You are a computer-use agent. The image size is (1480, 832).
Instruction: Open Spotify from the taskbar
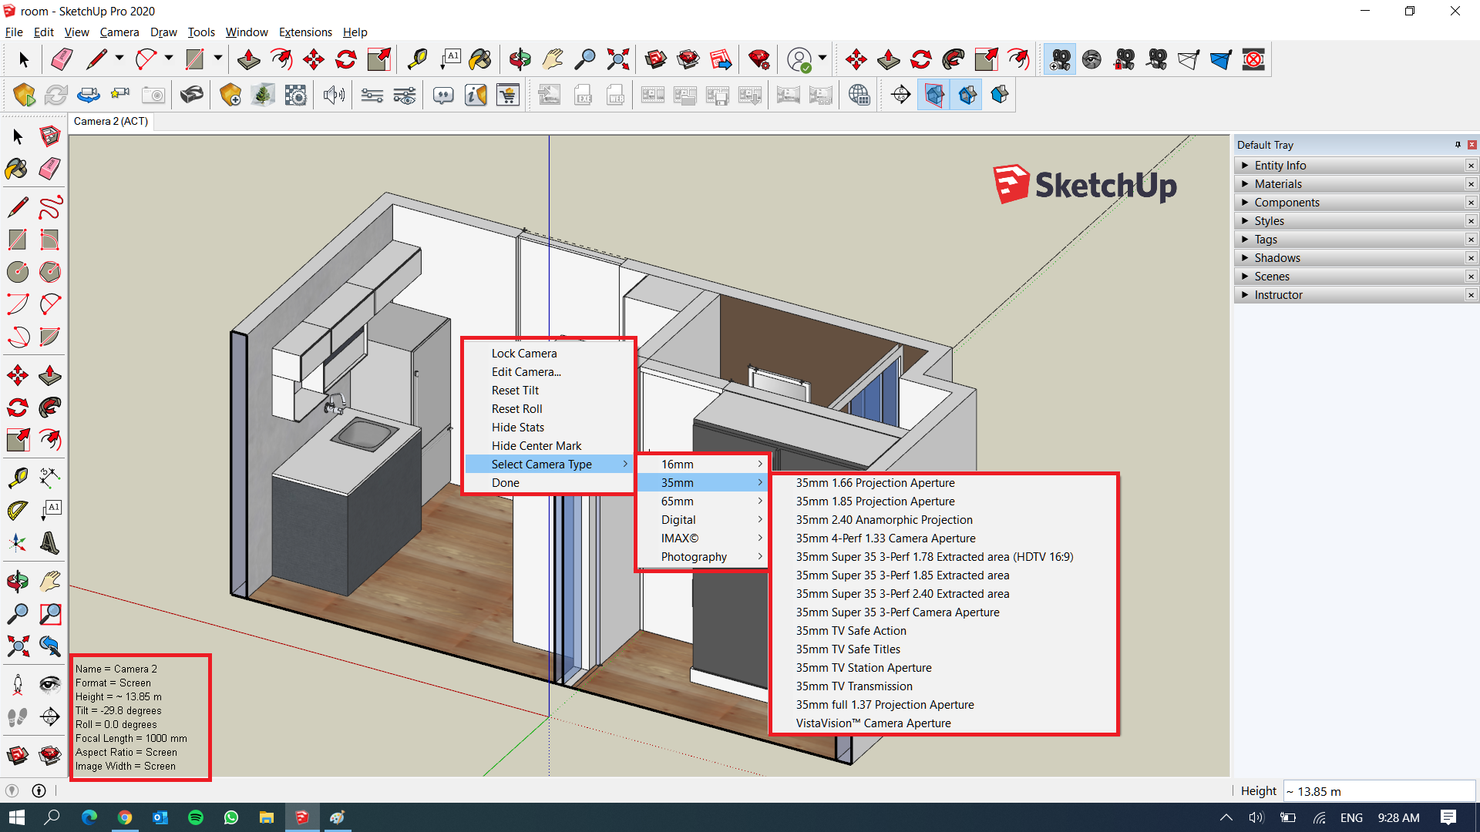pyautogui.click(x=195, y=817)
